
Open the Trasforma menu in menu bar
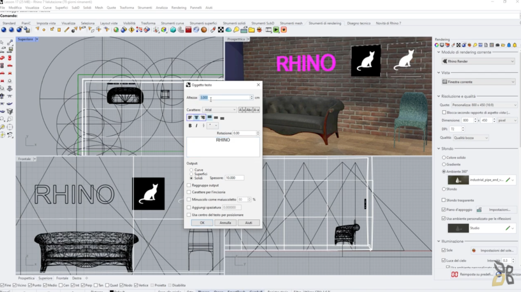click(x=127, y=8)
